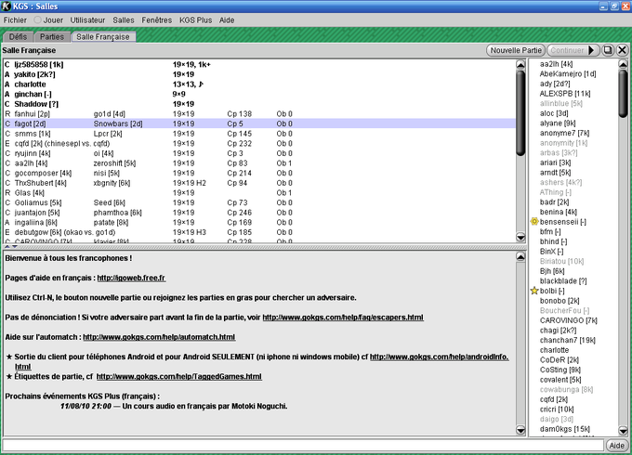The image size is (632, 455).
Task: Close the Salle Française room with the X icon
Action: 622,50
